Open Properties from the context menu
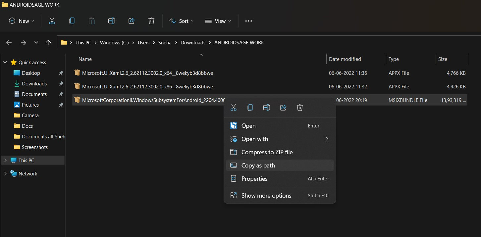Screen dimensions: 481x237 tap(280, 179)
